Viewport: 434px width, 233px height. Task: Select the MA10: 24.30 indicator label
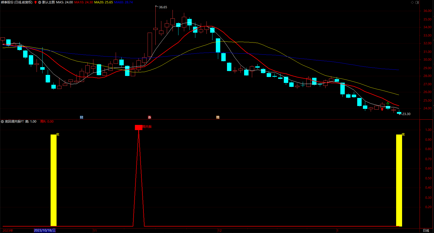pos(84,2)
